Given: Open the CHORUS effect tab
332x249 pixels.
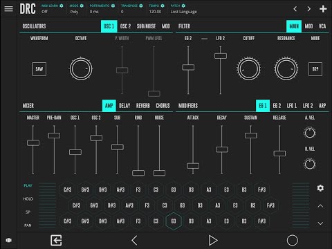Looking at the screenshot, I should point(163,106).
